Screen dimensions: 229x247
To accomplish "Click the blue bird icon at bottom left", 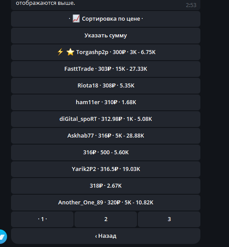I will 2,236.
